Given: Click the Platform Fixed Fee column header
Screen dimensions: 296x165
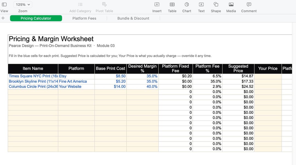Looking at the screenshot, I should coord(176,69).
